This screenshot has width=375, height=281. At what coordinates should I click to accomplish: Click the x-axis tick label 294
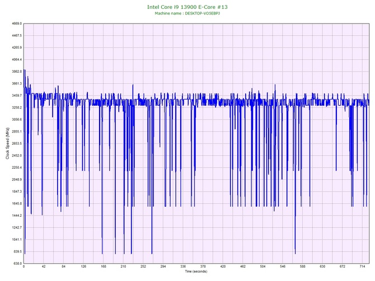163,266
